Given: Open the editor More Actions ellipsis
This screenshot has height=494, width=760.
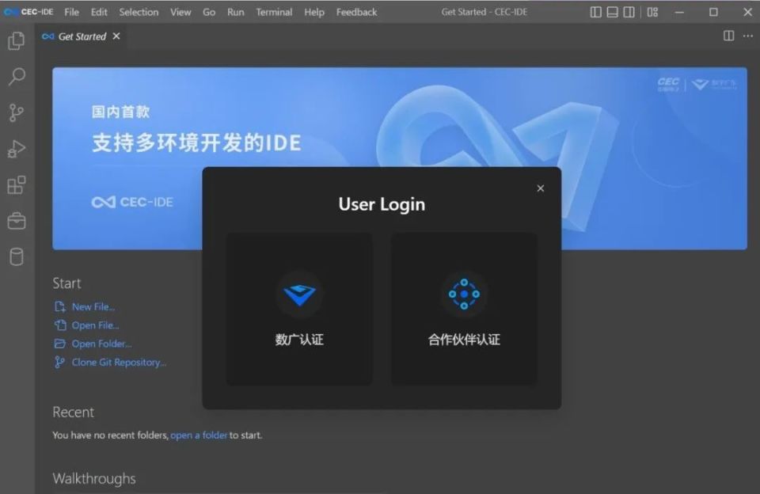Looking at the screenshot, I should click(x=748, y=36).
